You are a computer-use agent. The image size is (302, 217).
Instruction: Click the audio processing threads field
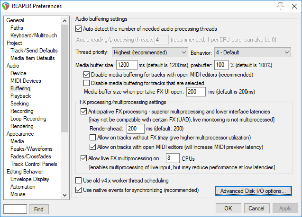point(162,40)
